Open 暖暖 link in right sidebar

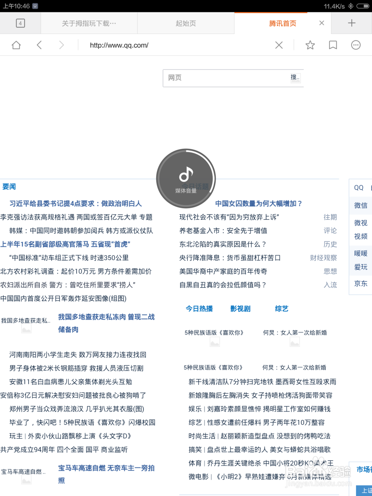tap(361, 253)
